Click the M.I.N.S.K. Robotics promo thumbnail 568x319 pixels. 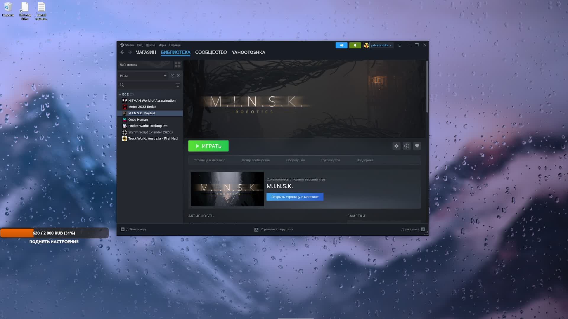click(x=227, y=189)
